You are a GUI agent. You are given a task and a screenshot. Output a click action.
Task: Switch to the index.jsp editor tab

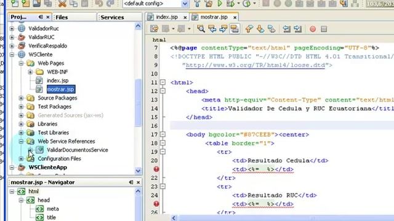click(x=167, y=17)
